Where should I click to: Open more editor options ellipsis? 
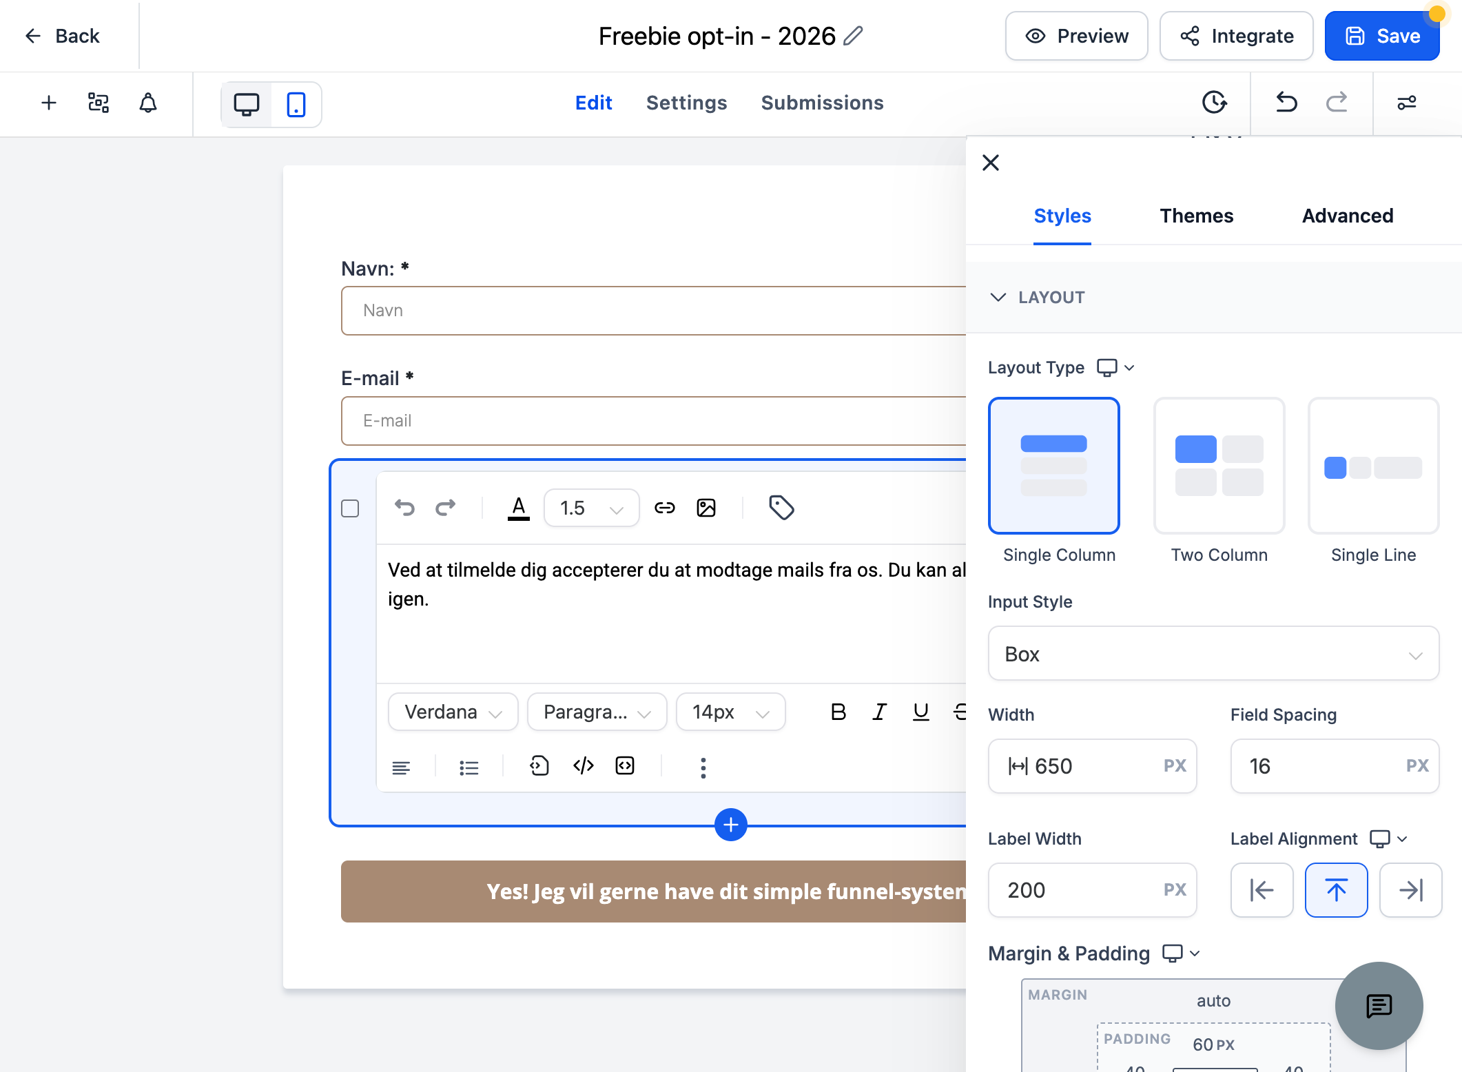(703, 767)
